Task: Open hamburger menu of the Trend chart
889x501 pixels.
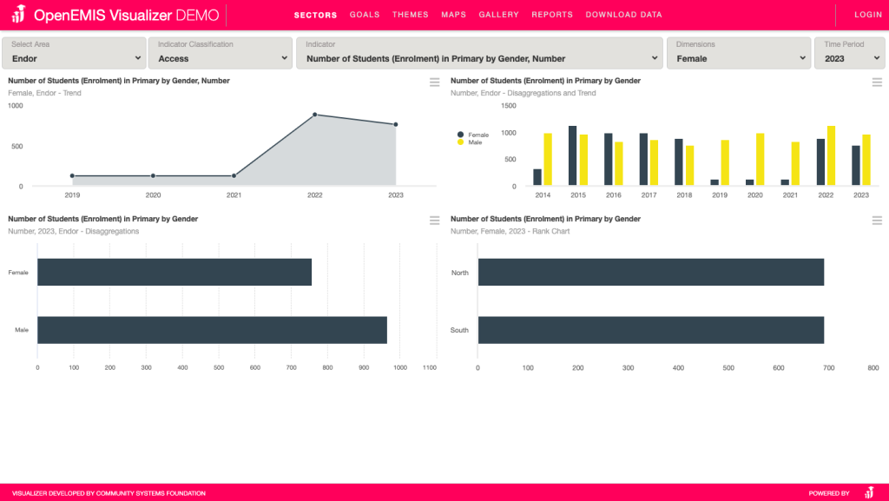Action: [x=434, y=82]
